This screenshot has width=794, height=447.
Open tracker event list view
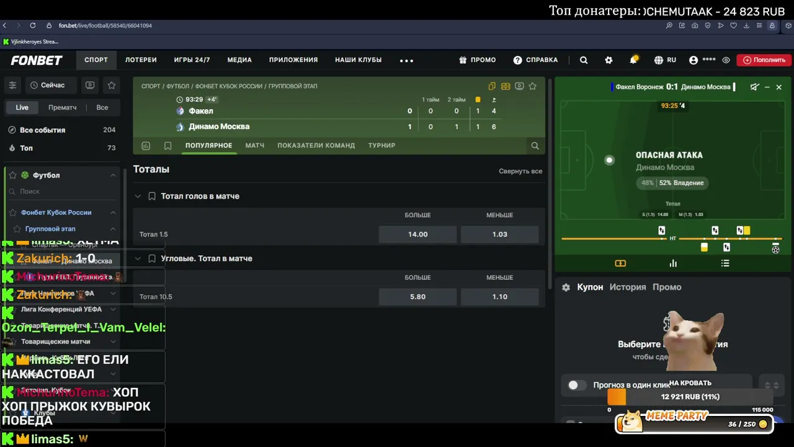click(725, 263)
